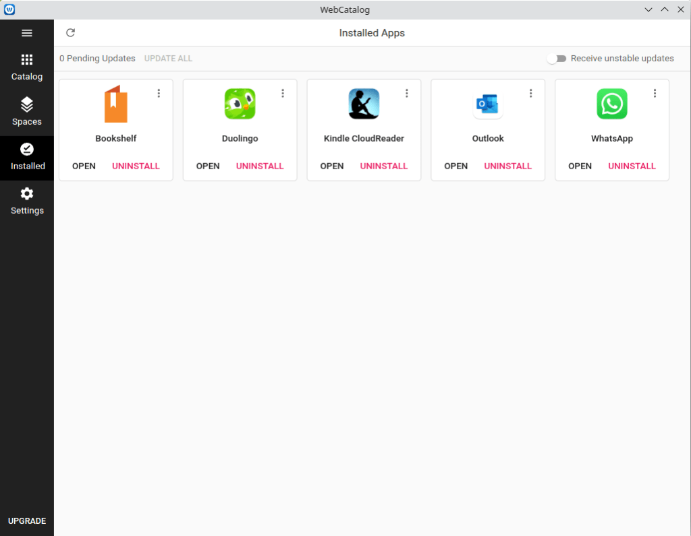Click the WebCatalog logo in title bar
Image resolution: width=691 pixels, height=536 pixels.
coord(9,9)
